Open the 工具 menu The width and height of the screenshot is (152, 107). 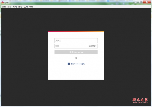pyautogui.click(x=26, y=7)
